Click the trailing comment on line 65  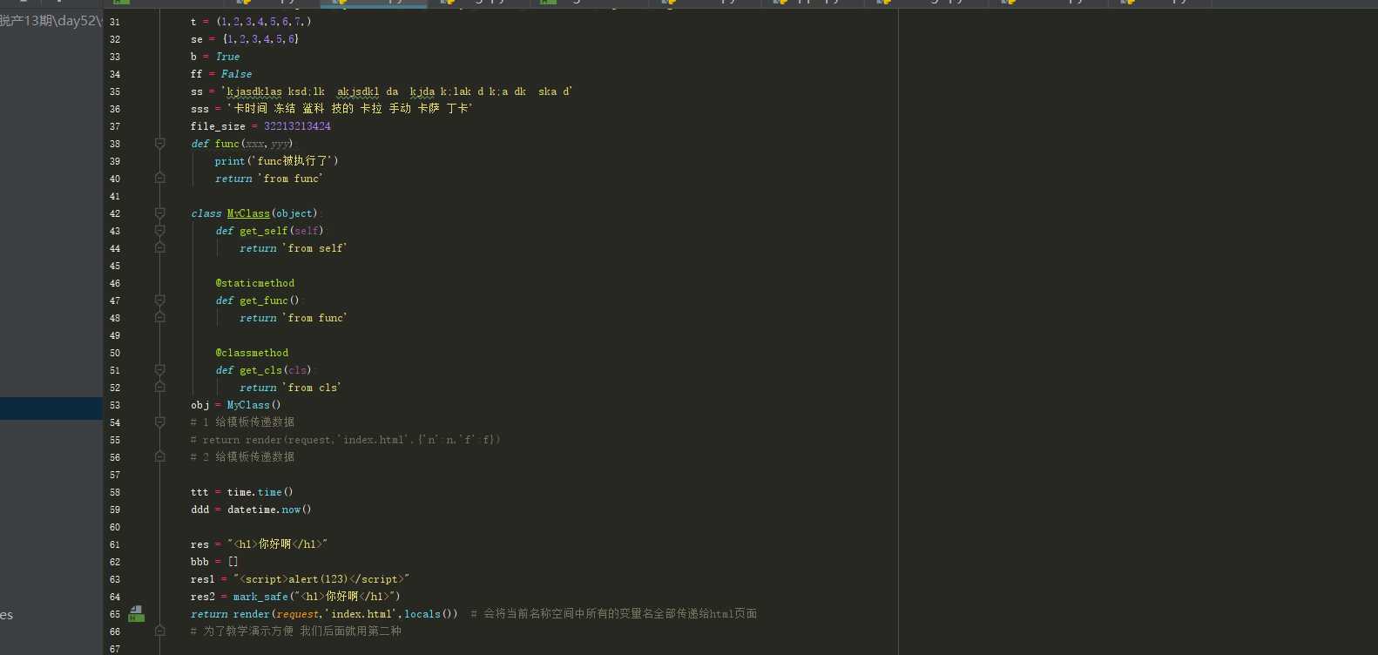click(613, 614)
